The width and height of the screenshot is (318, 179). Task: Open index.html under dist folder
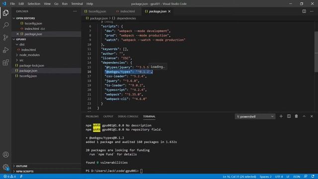click(47, 50)
